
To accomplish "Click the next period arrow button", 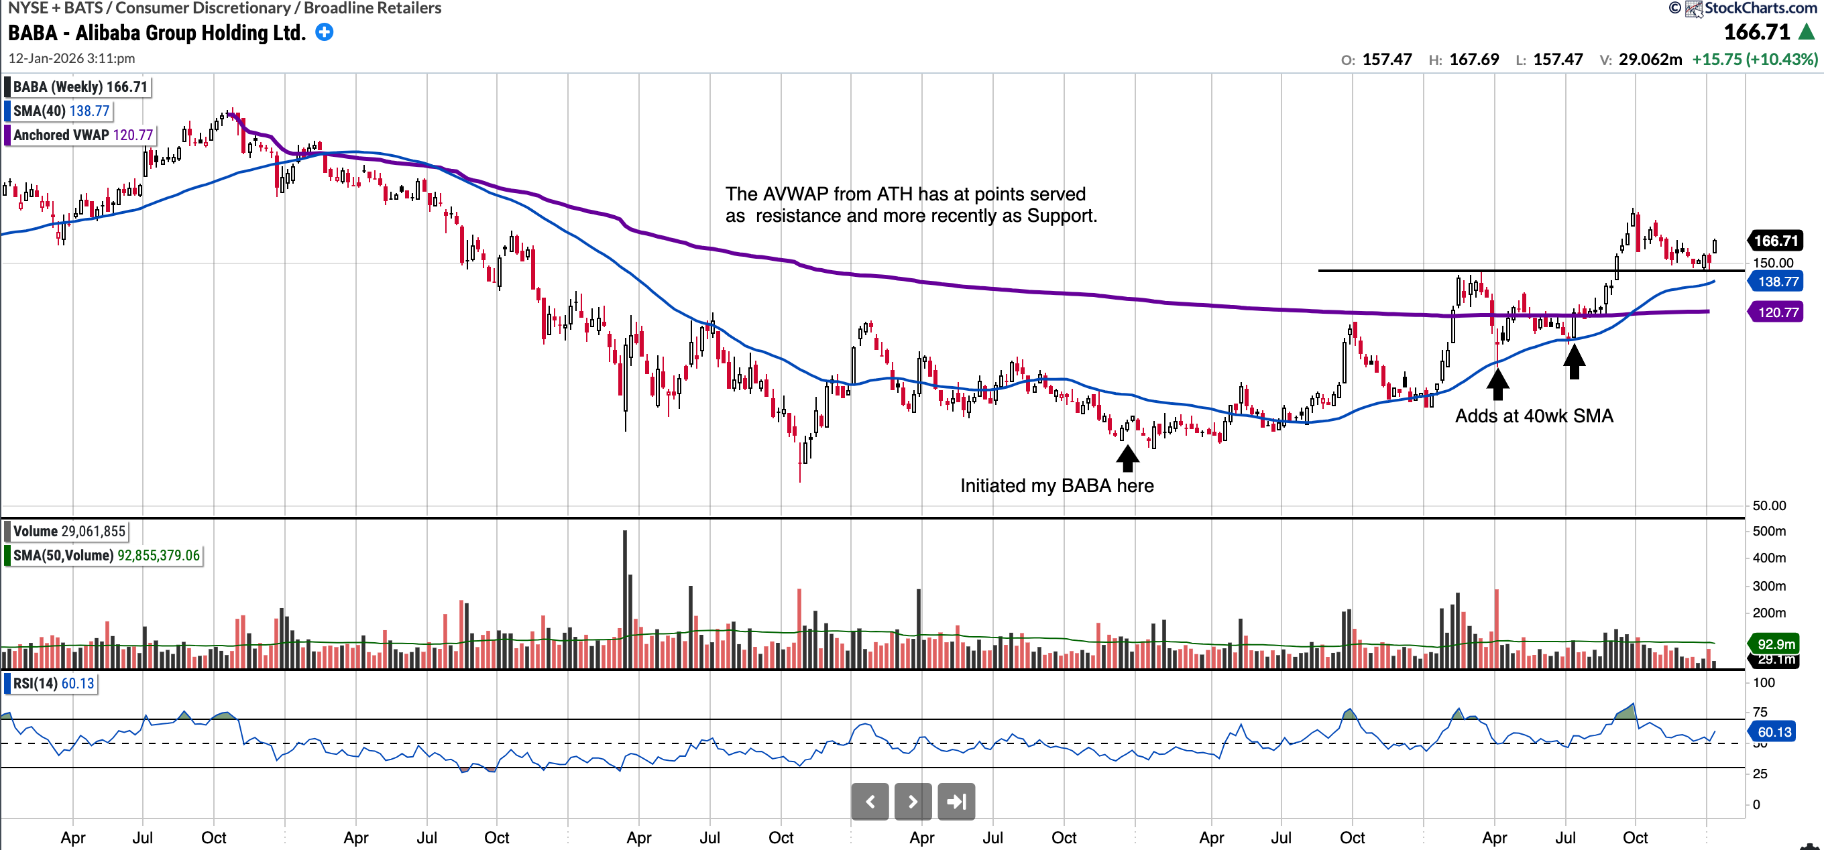I will pos(913,801).
